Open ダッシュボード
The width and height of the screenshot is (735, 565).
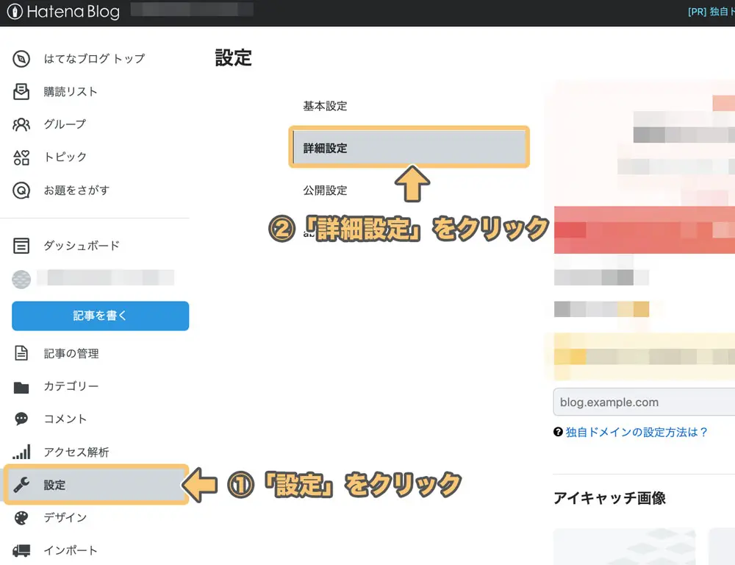(82, 246)
